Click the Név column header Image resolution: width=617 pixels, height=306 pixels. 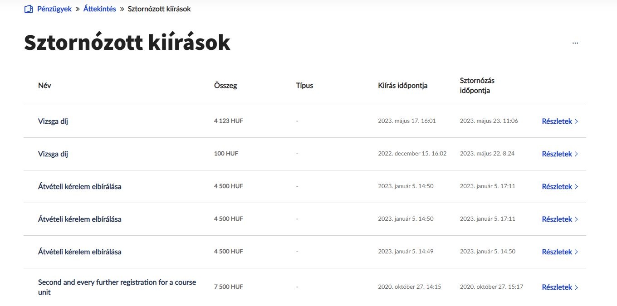44,86
